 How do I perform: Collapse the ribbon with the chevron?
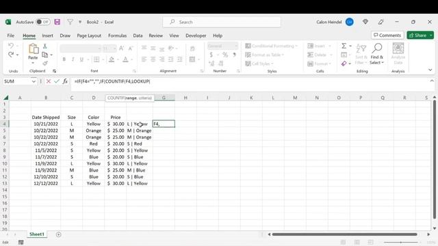(x=430, y=70)
